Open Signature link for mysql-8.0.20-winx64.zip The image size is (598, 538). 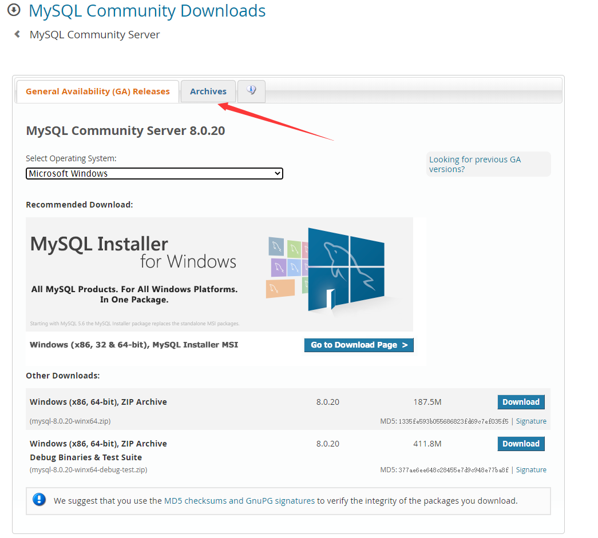pos(531,421)
